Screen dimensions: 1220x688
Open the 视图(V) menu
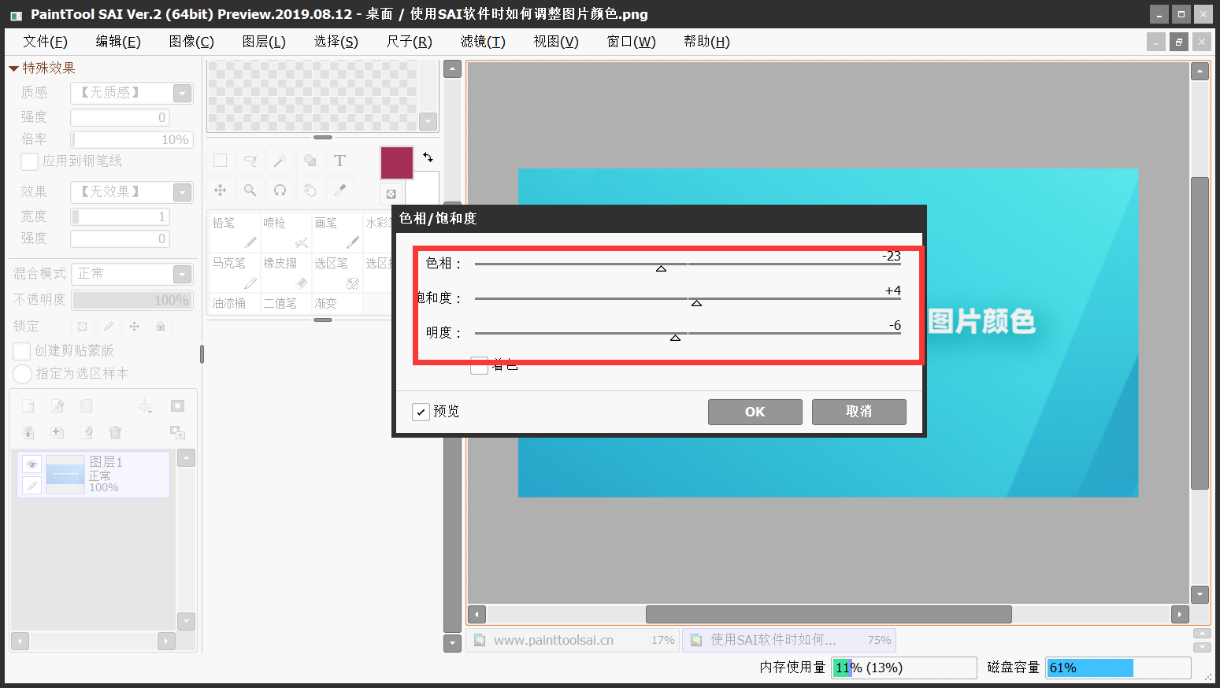[556, 42]
